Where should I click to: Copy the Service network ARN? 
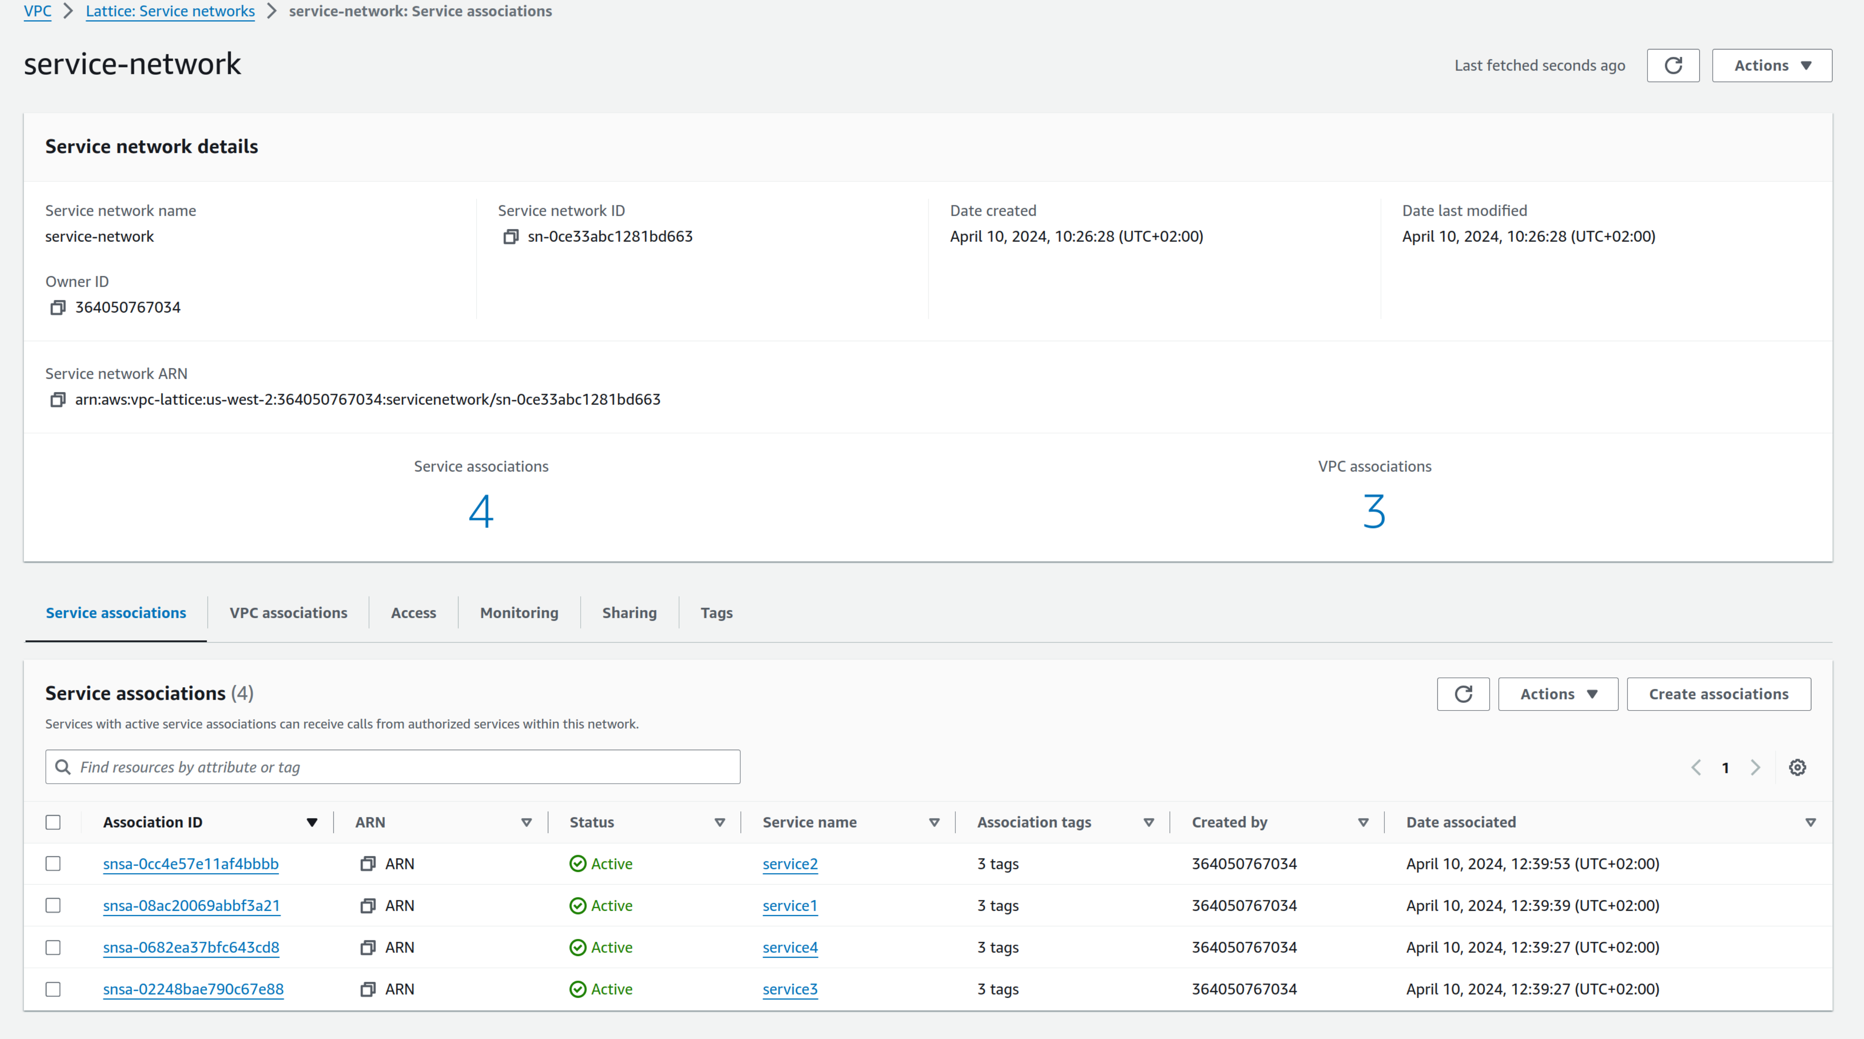coord(58,400)
